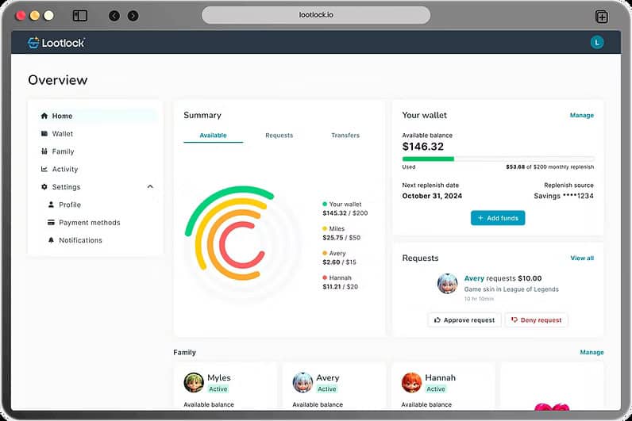Deny Avery's request
Viewport: 632px width, 421px height.
tap(536, 320)
